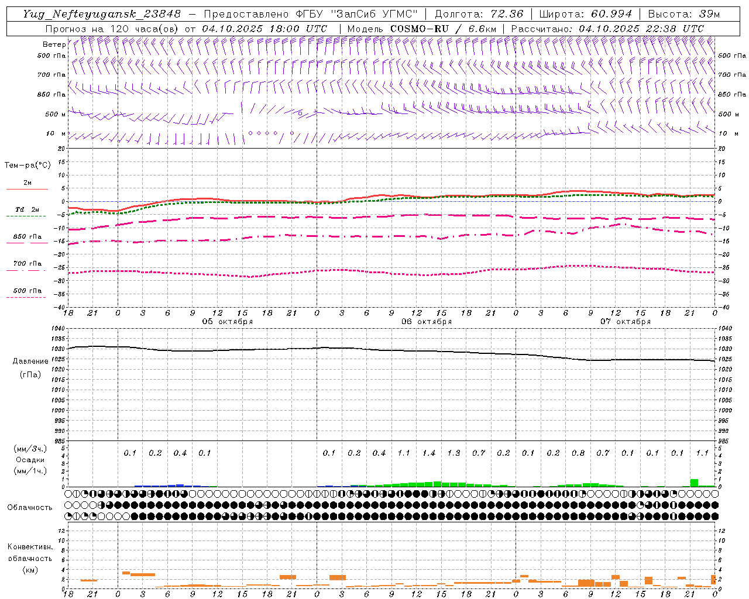This screenshot has height=599, width=749.
Task: Click the station title Yug_Nefteyugansk_23848
Action: click(x=102, y=14)
